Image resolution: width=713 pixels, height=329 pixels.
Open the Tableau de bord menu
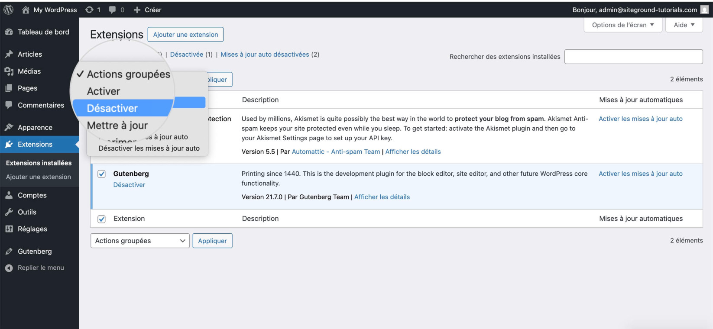coord(43,32)
